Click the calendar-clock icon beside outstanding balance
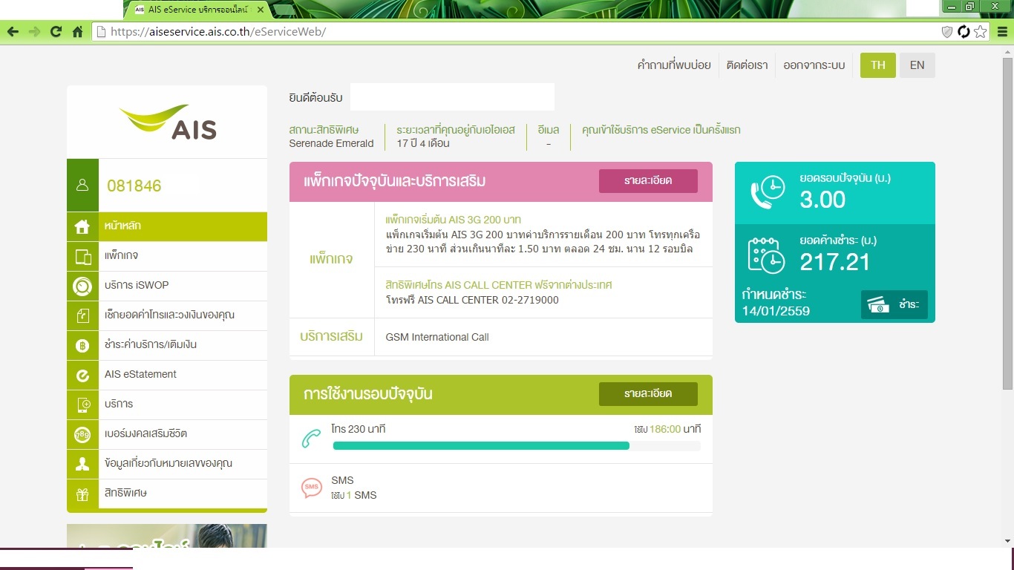This screenshot has height=570, width=1014. (x=767, y=255)
